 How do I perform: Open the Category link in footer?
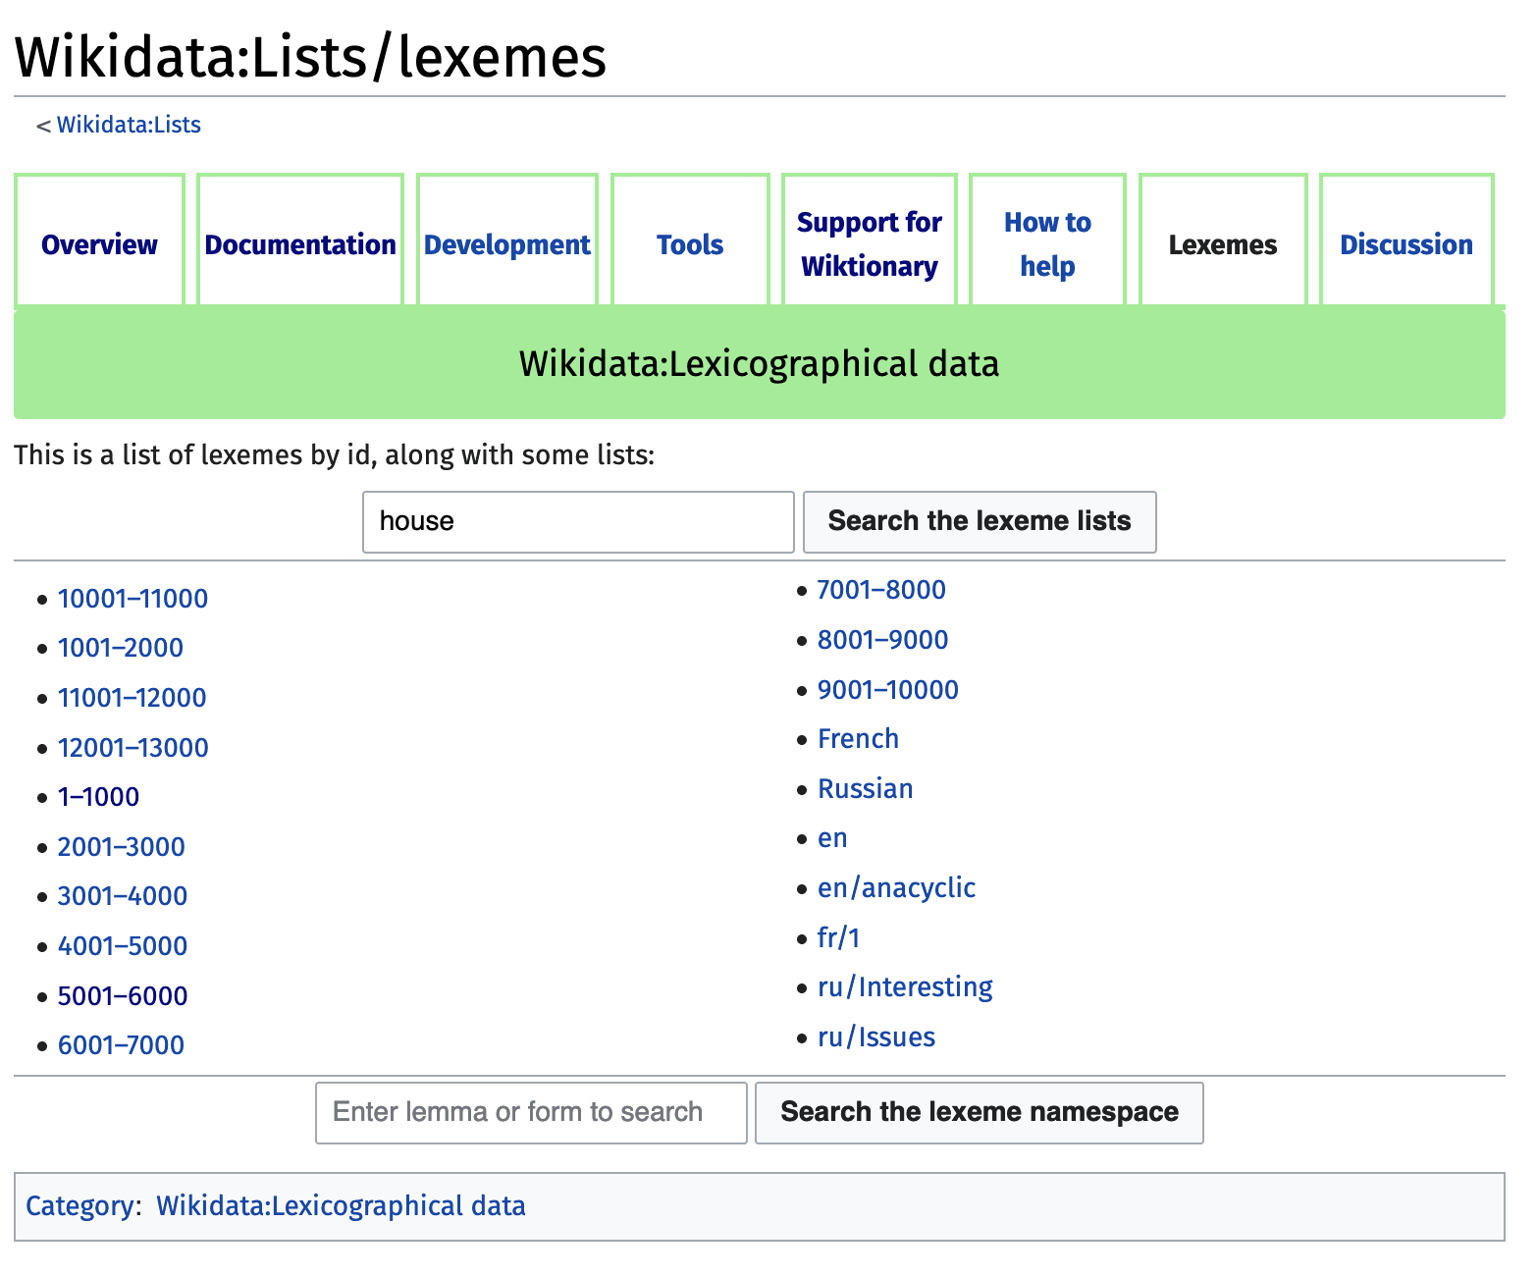click(80, 1206)
